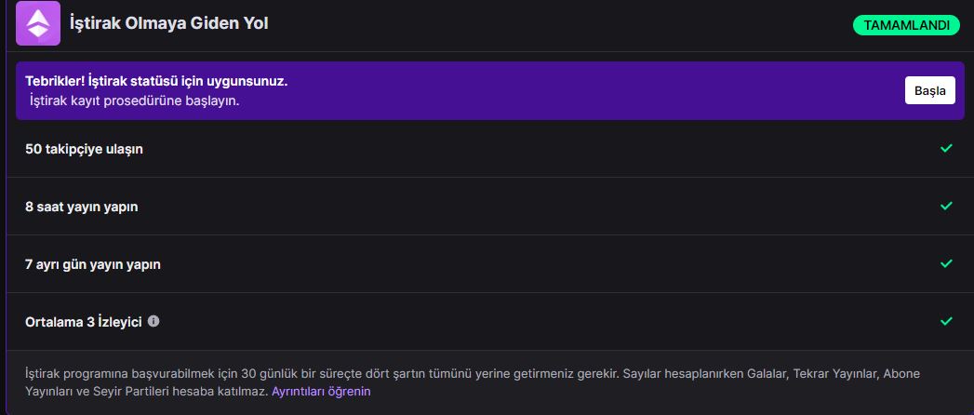The width and height of the screenshot is (974, 415).
Task: Select the 50 takipçiye ulaşın requirement text
Action: [84, 149]
